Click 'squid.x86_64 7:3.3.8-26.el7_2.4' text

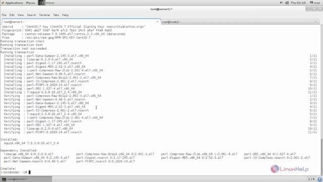[31, 143]
